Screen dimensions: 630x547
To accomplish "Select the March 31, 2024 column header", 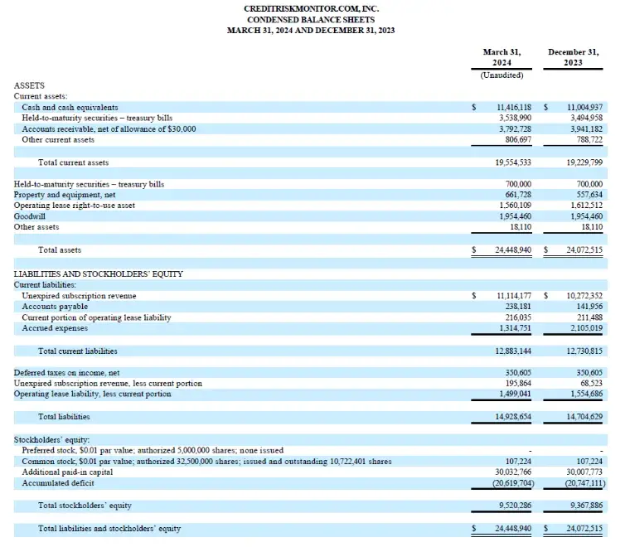I will tap(502, 57).
